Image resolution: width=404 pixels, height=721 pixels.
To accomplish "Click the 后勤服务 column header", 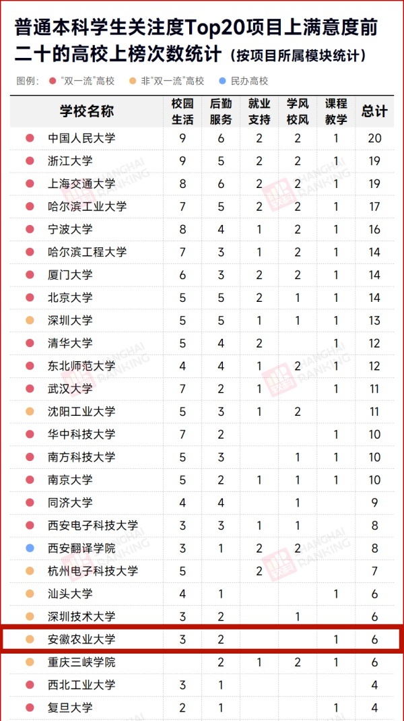I will pyautogui.click(x=221, y=111).
